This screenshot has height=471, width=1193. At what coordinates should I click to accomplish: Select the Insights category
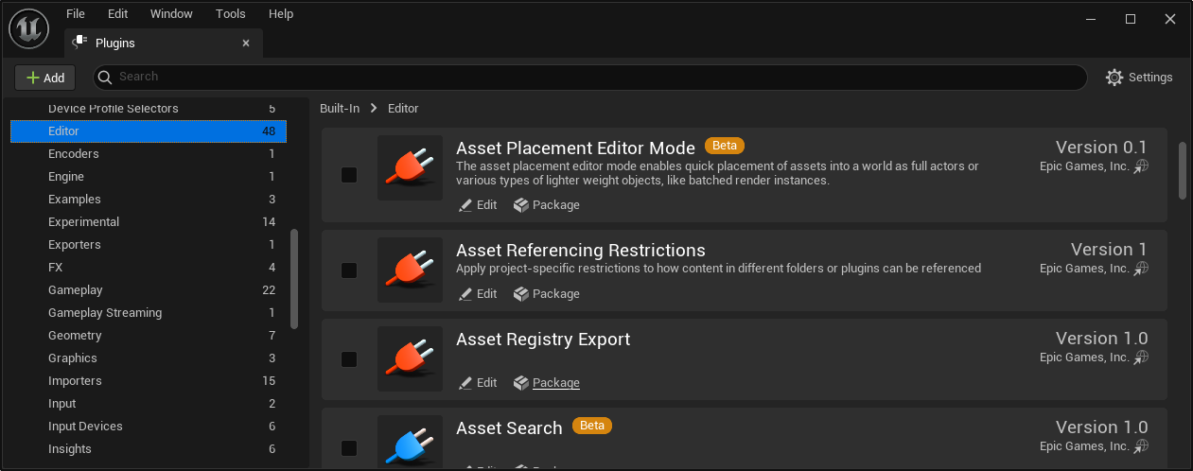point(149,449)
